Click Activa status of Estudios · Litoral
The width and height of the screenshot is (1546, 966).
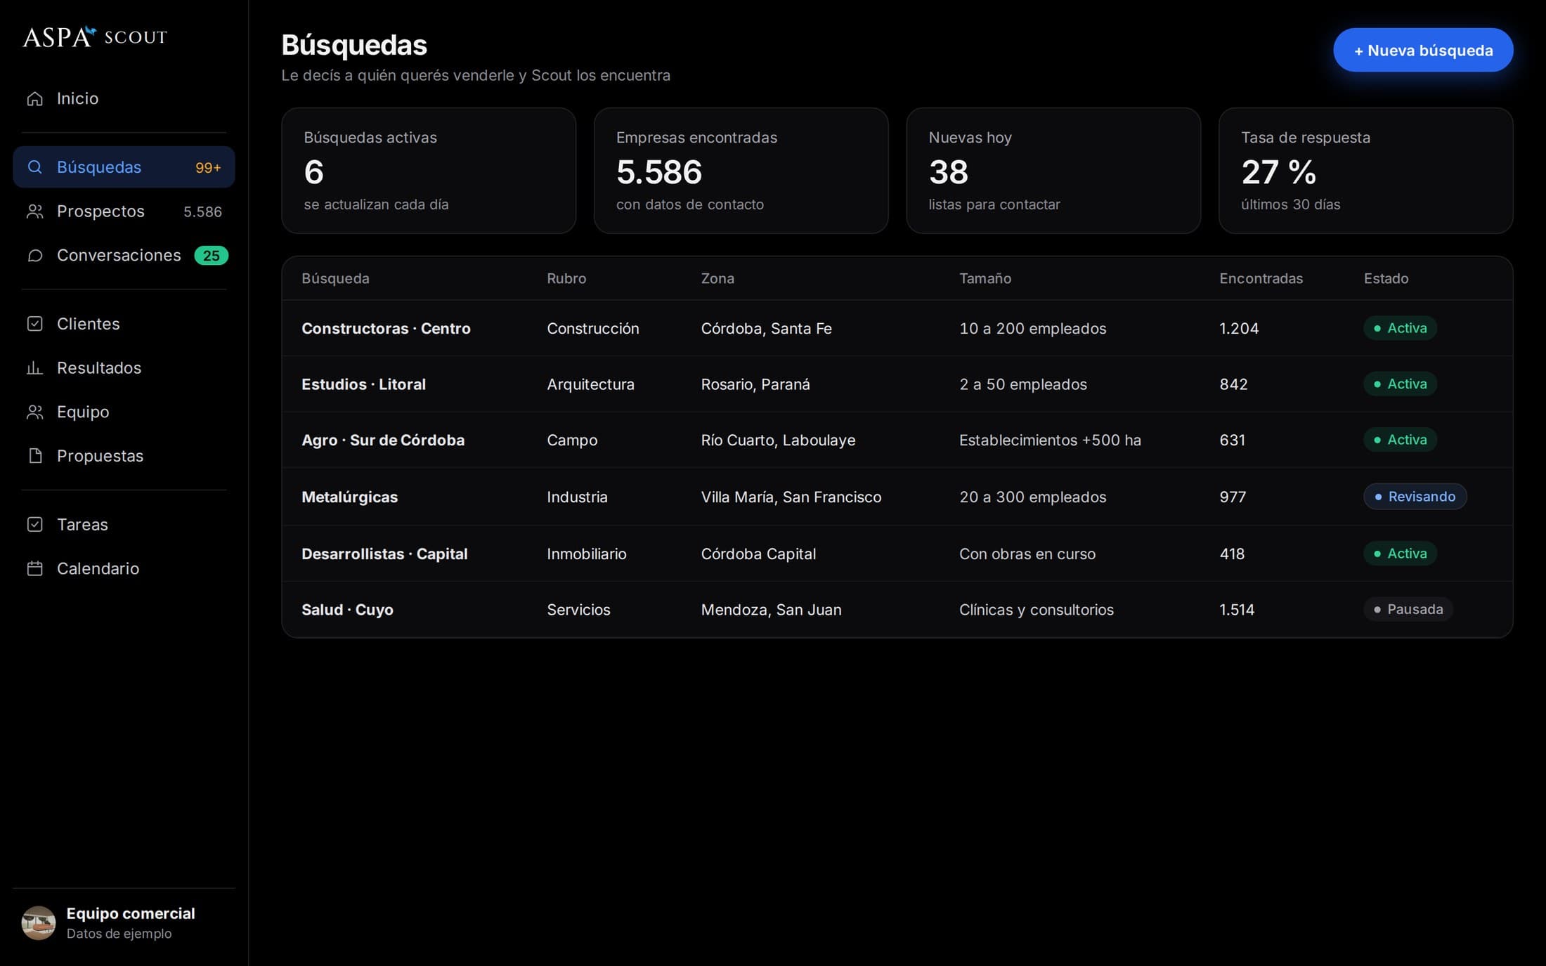point(1400,384)
